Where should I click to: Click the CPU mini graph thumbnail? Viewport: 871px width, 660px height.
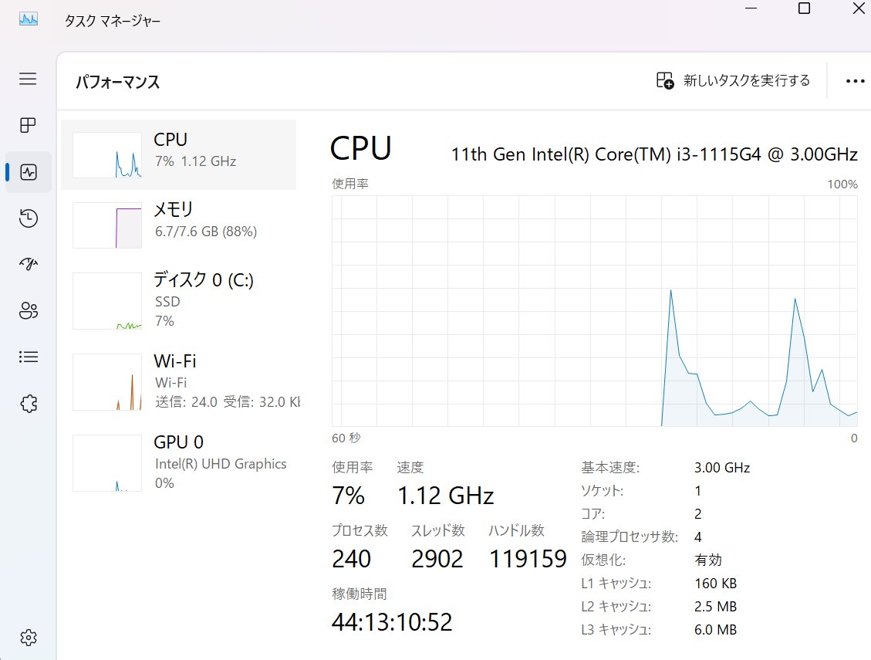click(107, 155)
